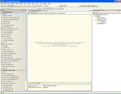The height and width of the screenshot is (94, 121).
Task: Start debugging with the green play button
Action: tap(35, 6)
